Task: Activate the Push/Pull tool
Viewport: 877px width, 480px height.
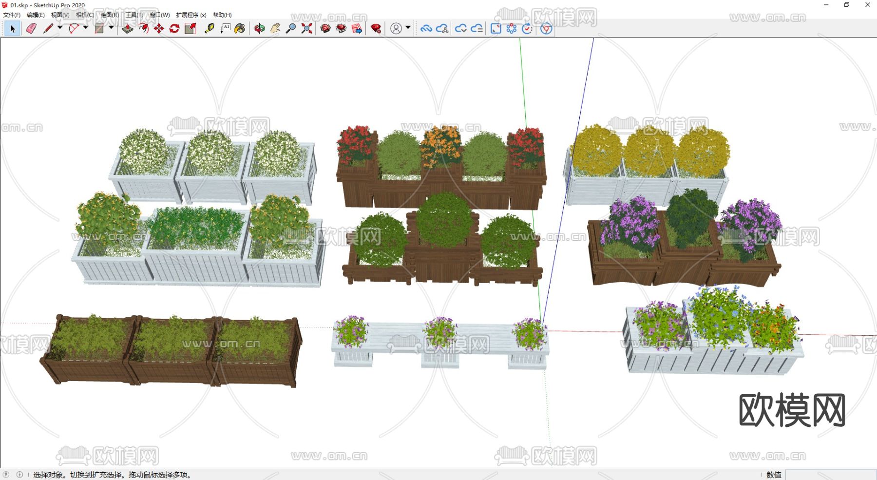Action: (x=128, y=29)
